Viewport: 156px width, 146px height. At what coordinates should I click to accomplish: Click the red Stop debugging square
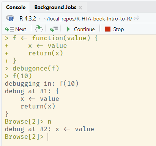pyautogui.click(x=108, y=29)
